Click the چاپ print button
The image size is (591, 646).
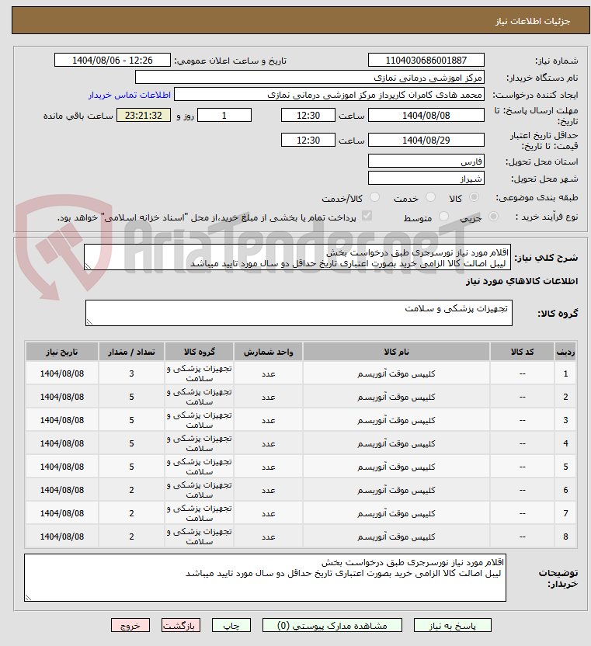coord(231,625)
